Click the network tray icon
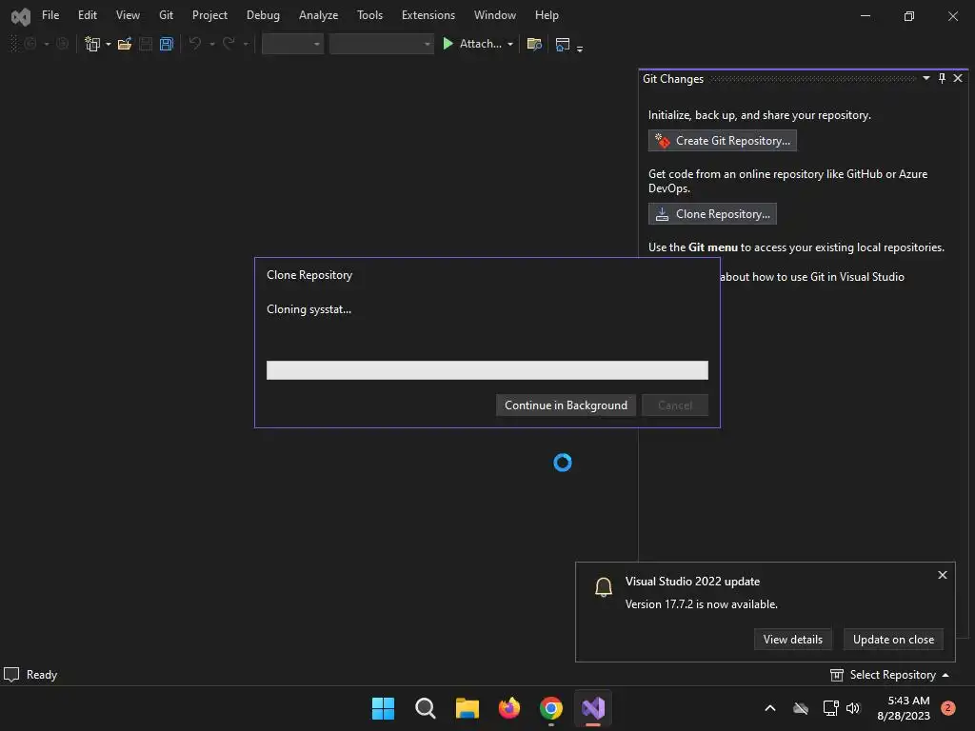Viewport: 975px width, 731px height. pyautogui.click(x=830, y=708)
